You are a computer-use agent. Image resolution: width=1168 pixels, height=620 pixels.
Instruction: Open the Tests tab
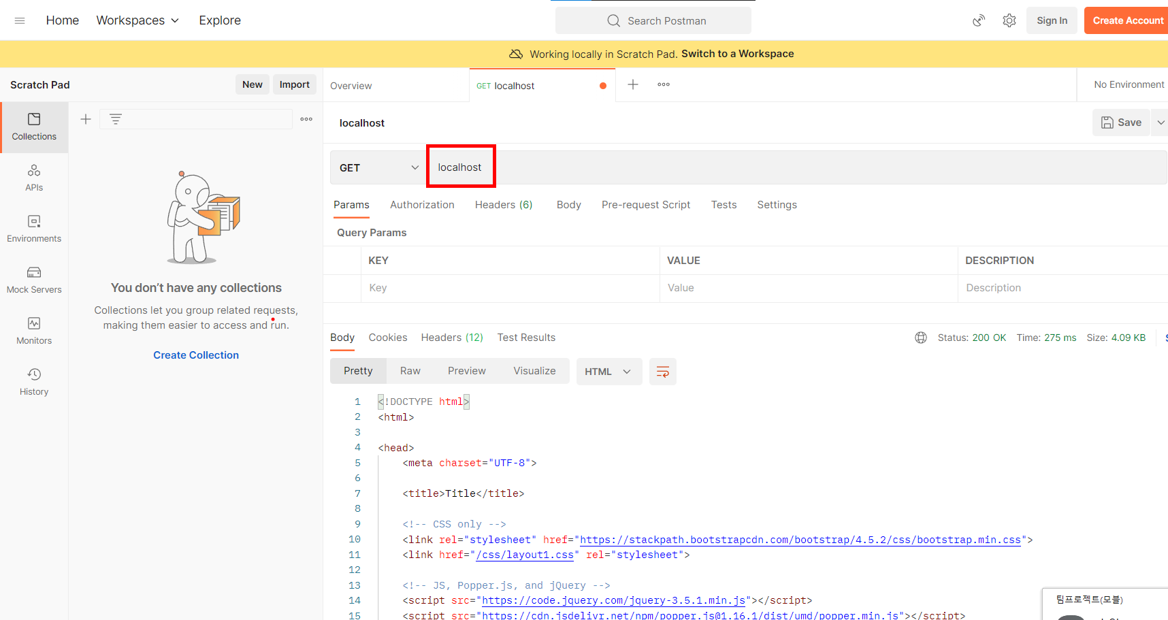tap(724, 205)
